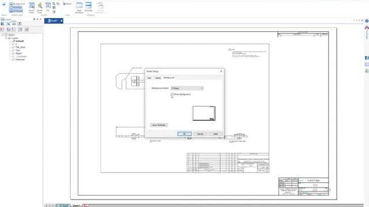369x207 pixels.
Task: Click the third icon in Layers toolbar
Action: tap(14, 24)
